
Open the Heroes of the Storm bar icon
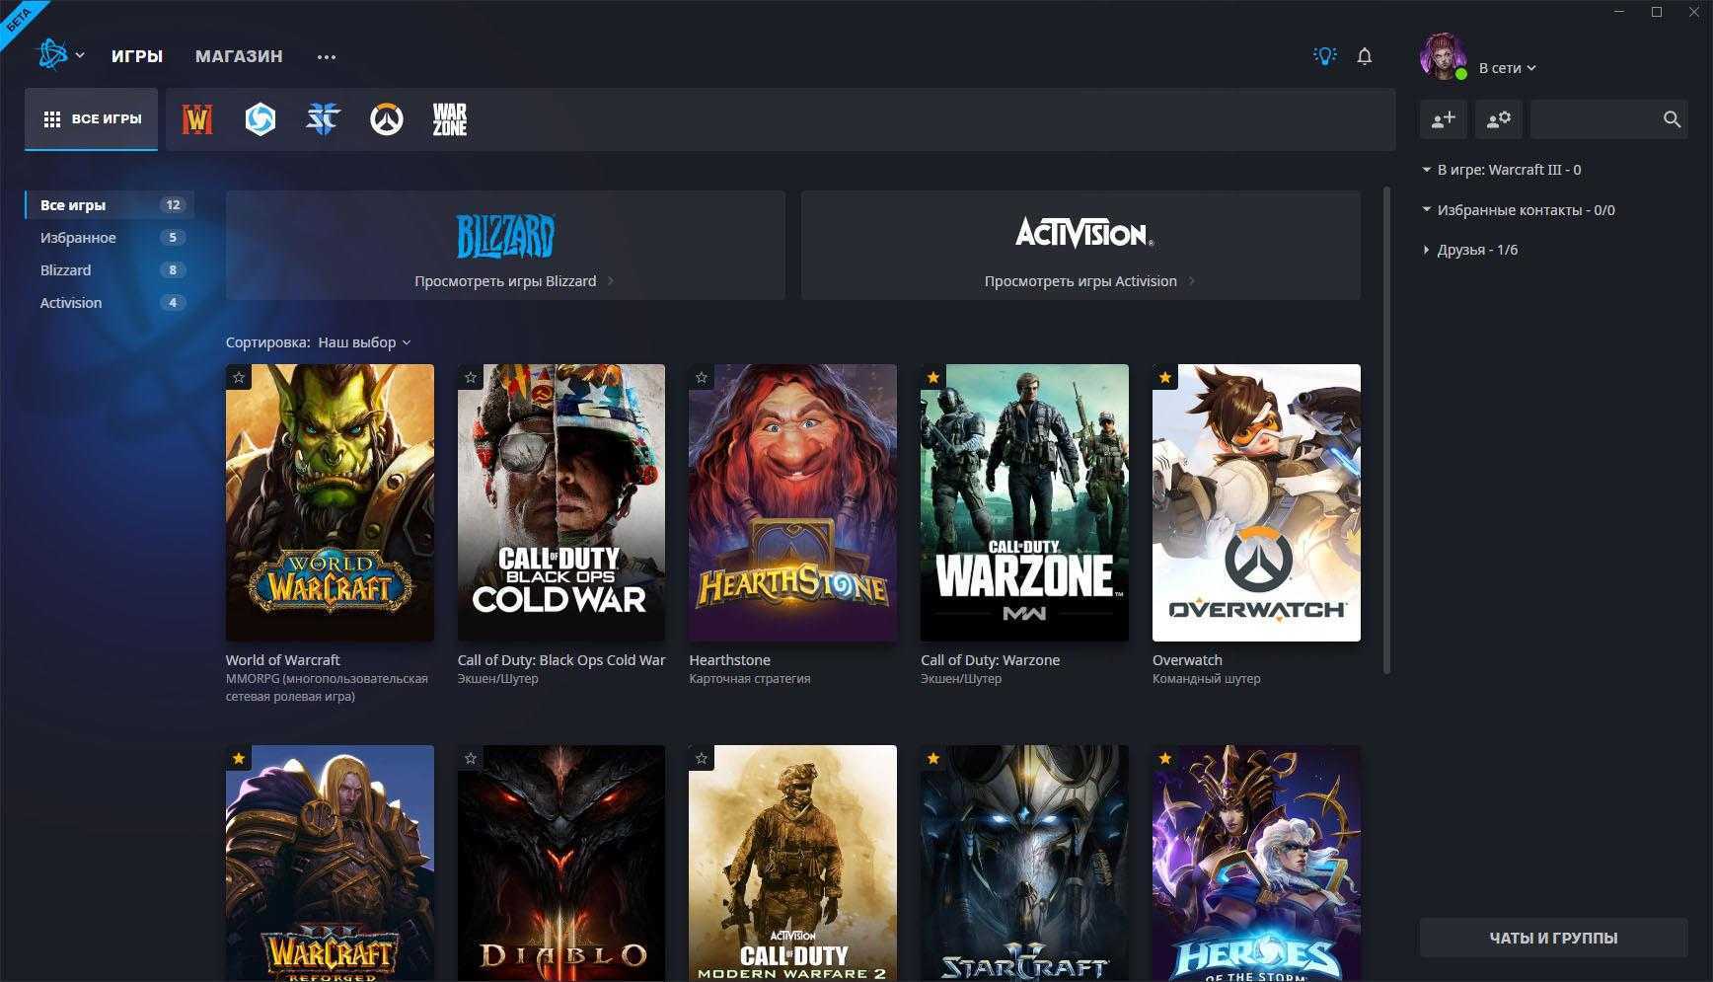pyautogui.click(x=261, y=119)
